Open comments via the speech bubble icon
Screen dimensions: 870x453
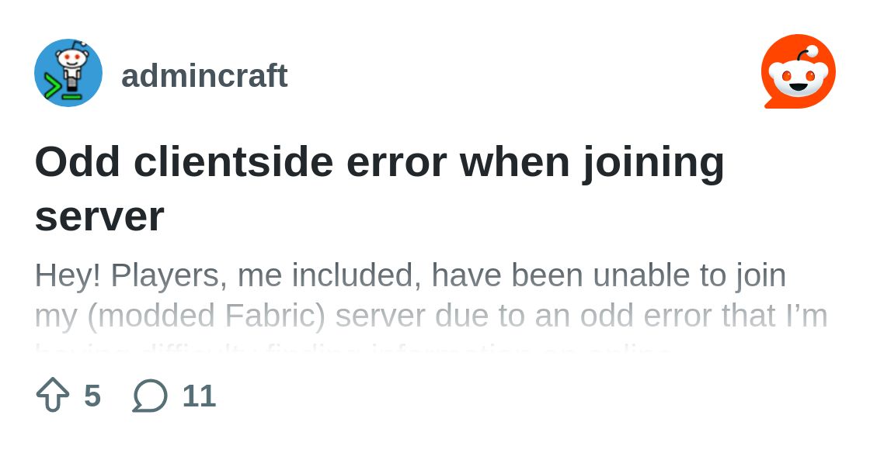pyautogui.click(x=150, y=396)
